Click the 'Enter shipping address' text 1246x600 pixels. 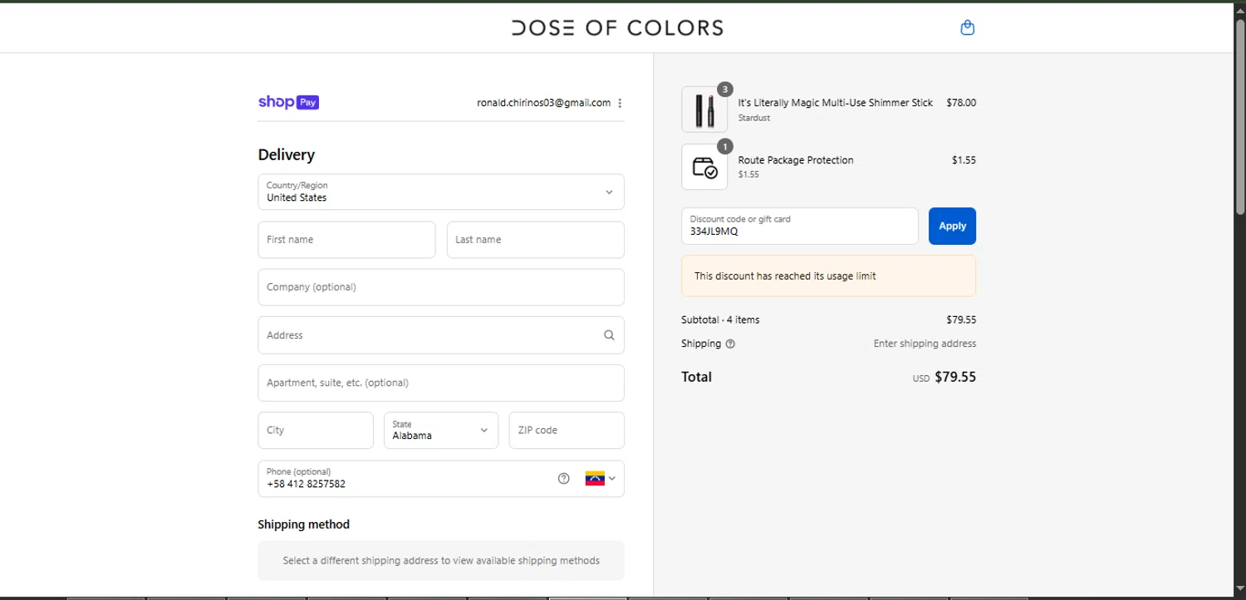[925, 344]
